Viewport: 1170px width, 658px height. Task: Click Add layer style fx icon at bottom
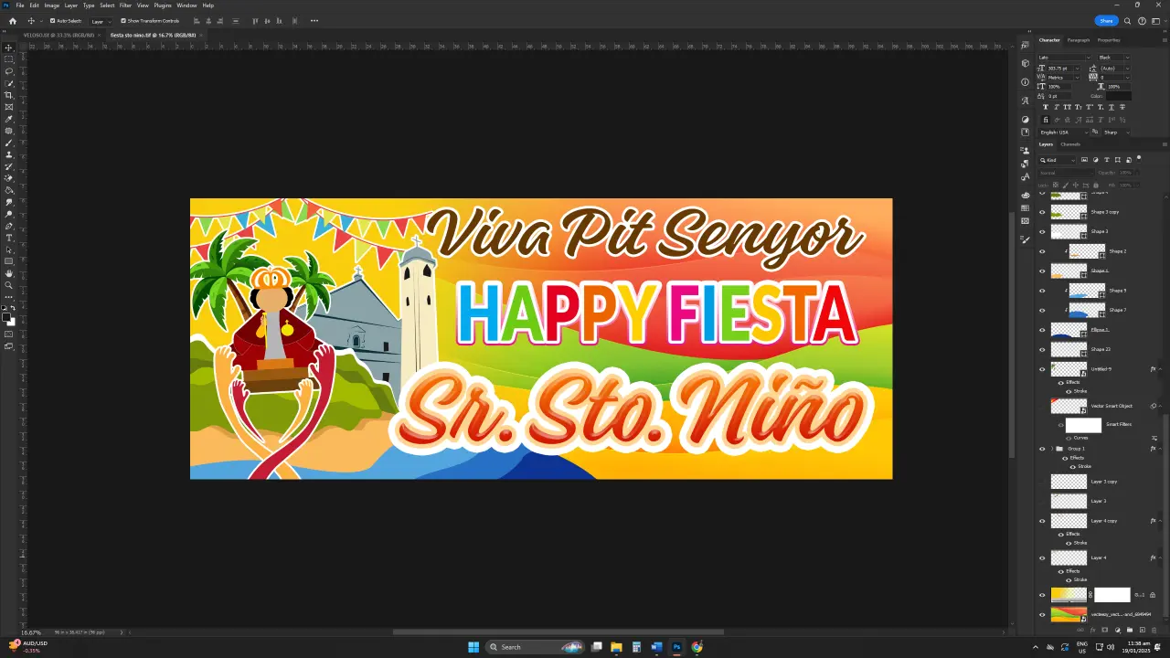coord(1092,630)
